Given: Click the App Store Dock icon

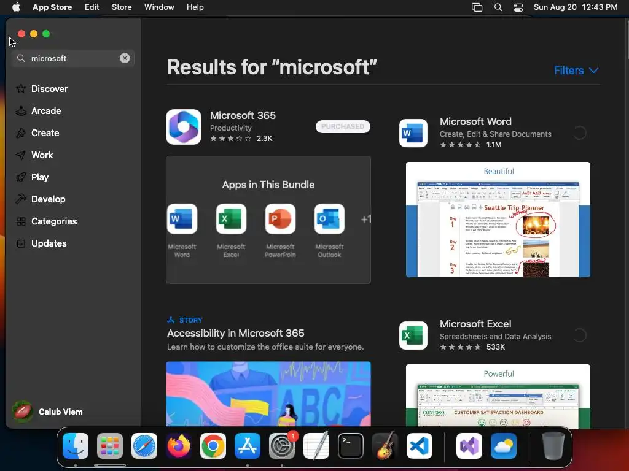Looking at the screenshot, I should (248, 446).
